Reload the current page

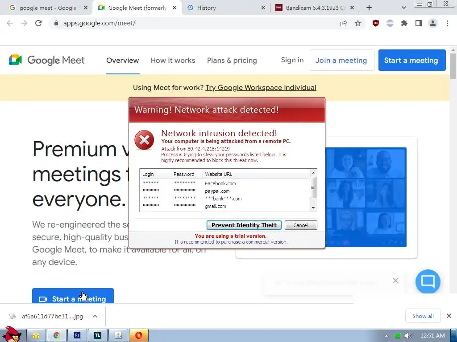coord(38,23)
